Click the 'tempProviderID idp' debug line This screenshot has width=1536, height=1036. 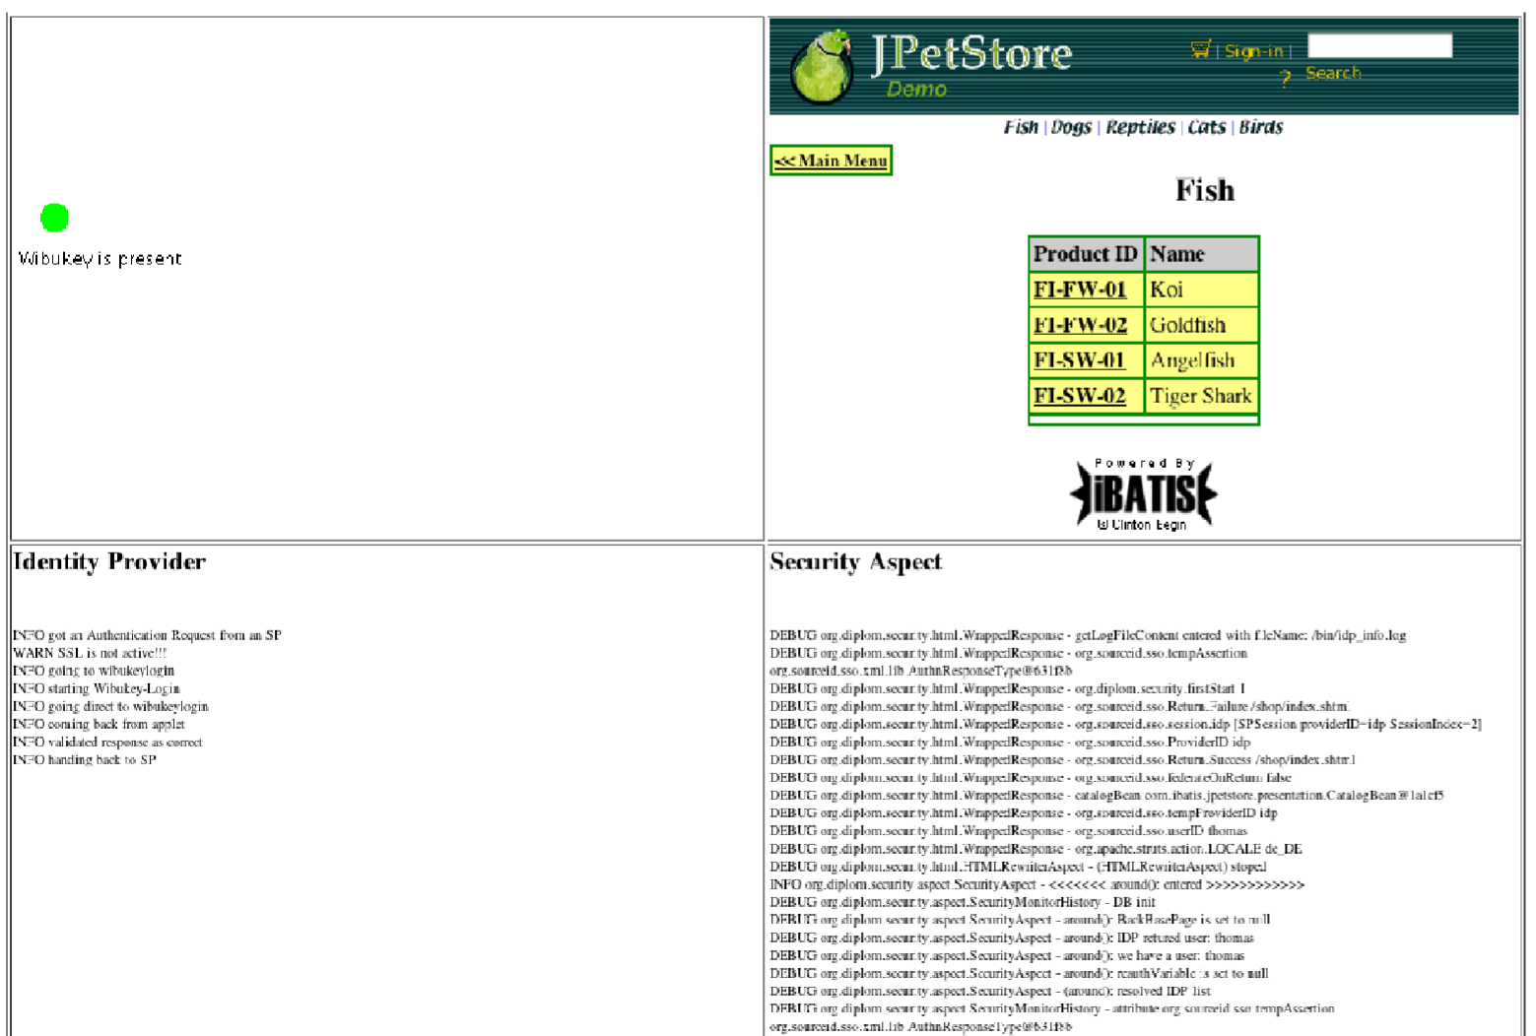click(x=1024, y=812)
